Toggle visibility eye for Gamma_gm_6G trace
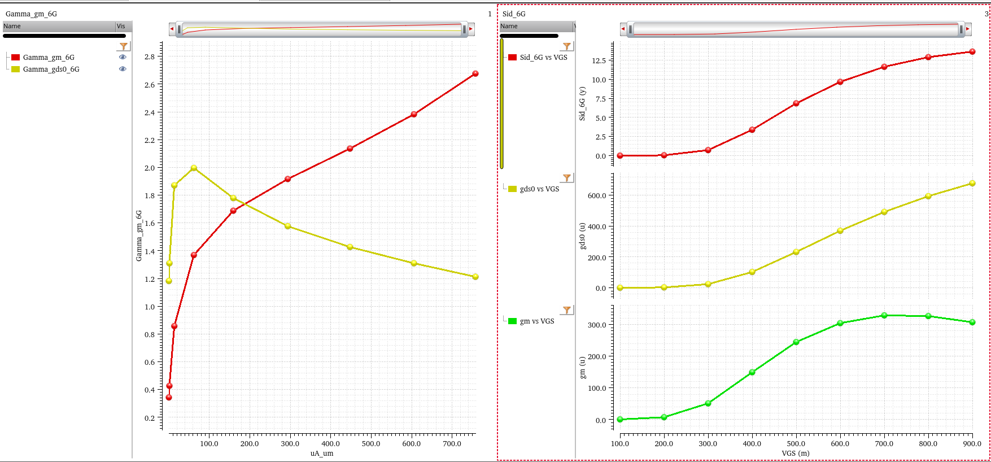This screenshot has width=991, height=462. [x=123, y=57]
